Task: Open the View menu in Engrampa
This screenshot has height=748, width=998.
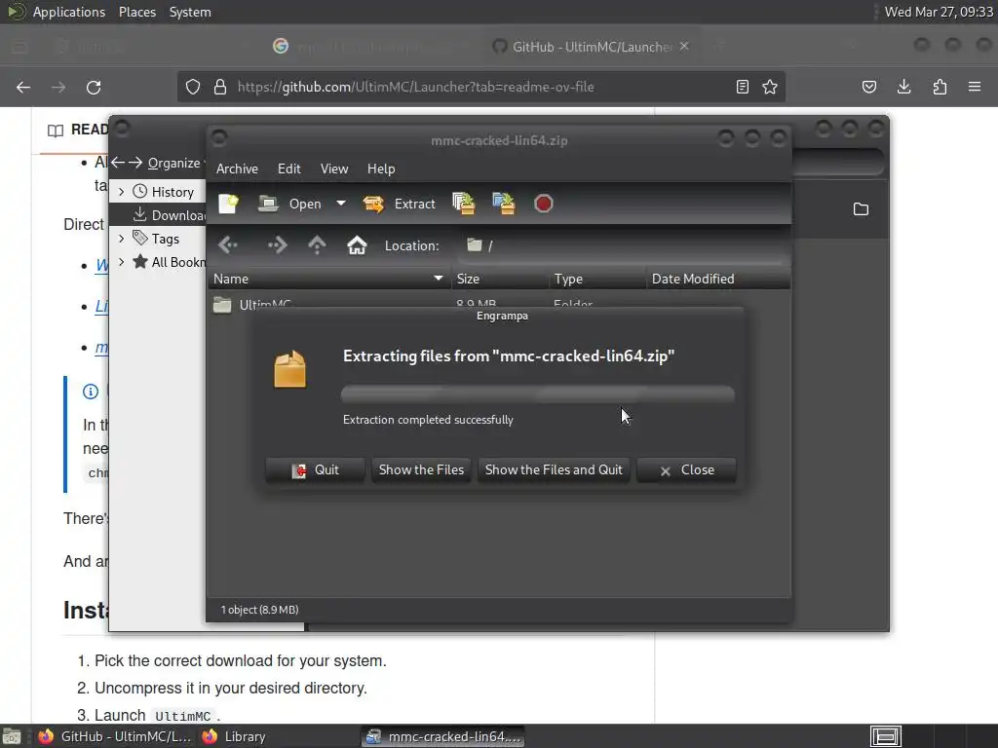Action: point(334,168)
